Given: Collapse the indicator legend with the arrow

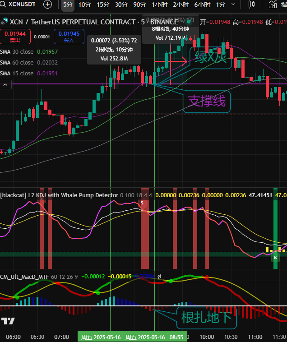Looking at the screenshot, I should coord(5,85).
